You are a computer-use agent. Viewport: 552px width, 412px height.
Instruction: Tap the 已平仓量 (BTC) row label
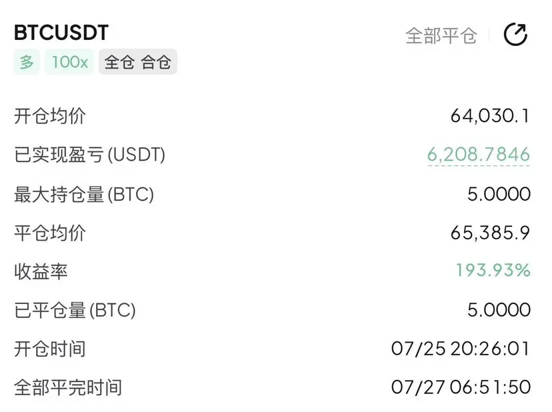pos(75,311)
